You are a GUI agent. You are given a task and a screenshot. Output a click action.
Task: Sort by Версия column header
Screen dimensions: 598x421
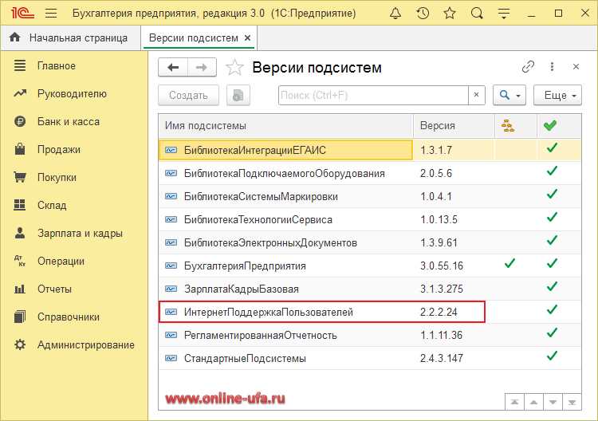tap(454, 125)
